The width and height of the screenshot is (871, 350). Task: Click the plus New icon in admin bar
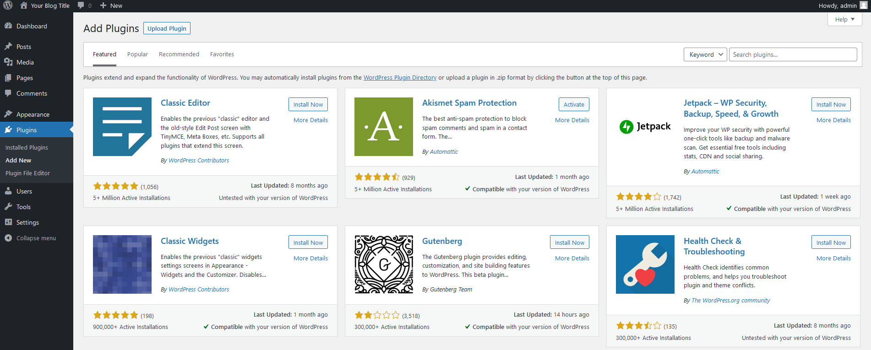click(x=103, y=5)
